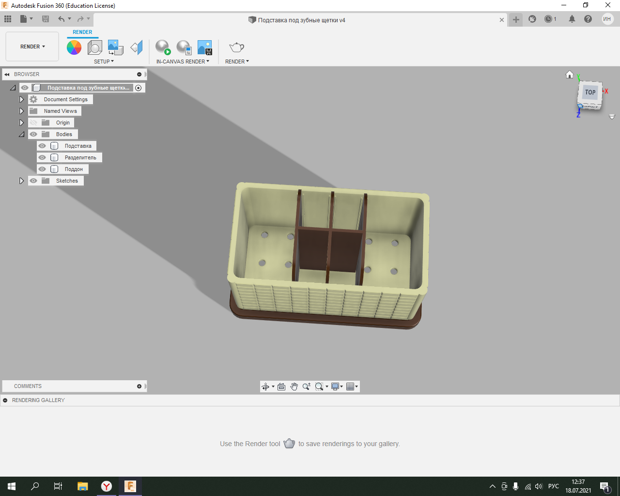Open the Job Status clock icon
This screenshot has width=620, height=496.
548,19
